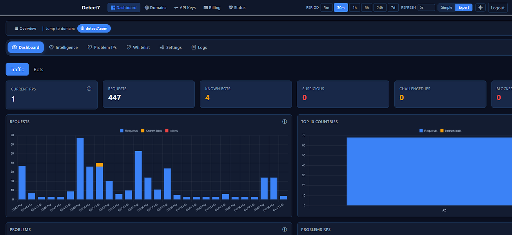The height and width of the screenshot is (235, 512).
Task: Set period to 5m
Action: click(327, 7)
